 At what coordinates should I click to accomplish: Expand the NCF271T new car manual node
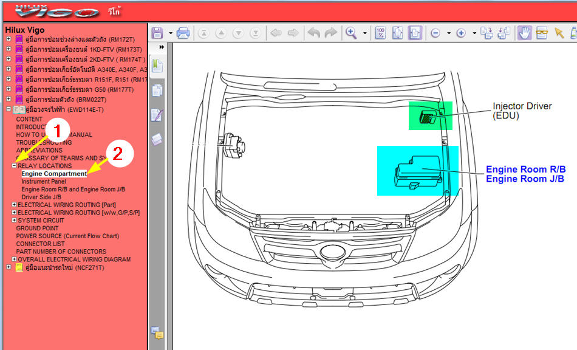pyautogui.click(x=9, y=267)
